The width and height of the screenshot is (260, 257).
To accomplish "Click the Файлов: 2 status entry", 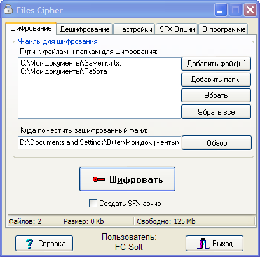I will [25, 221].
